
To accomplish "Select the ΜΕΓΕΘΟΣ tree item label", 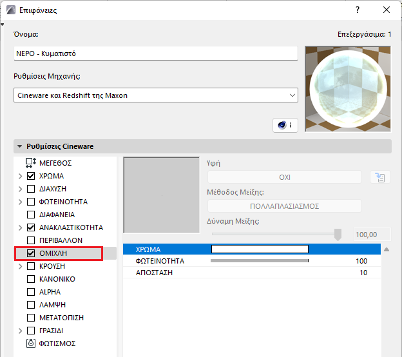I will click(55, 163).
